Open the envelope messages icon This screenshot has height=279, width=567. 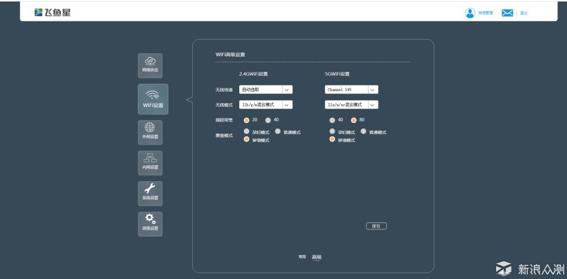[507, 13]
